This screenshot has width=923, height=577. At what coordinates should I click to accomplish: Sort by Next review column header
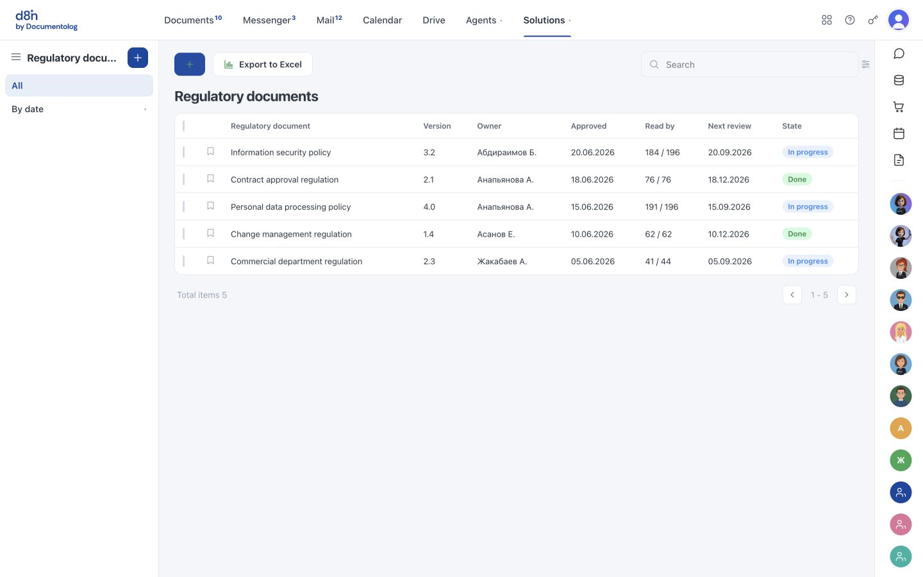(x=729, y=126)
